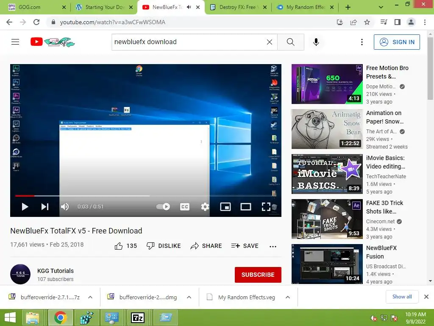Open the Windows Start menu

point(10,318)
